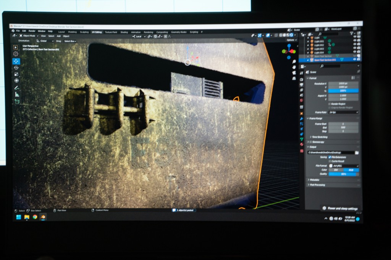The width and height of the screenshot is (391, 260).
Task: Hide Stern Test Section.001 in the outliner
Action: pyautogui.click(x=354, y=59)
